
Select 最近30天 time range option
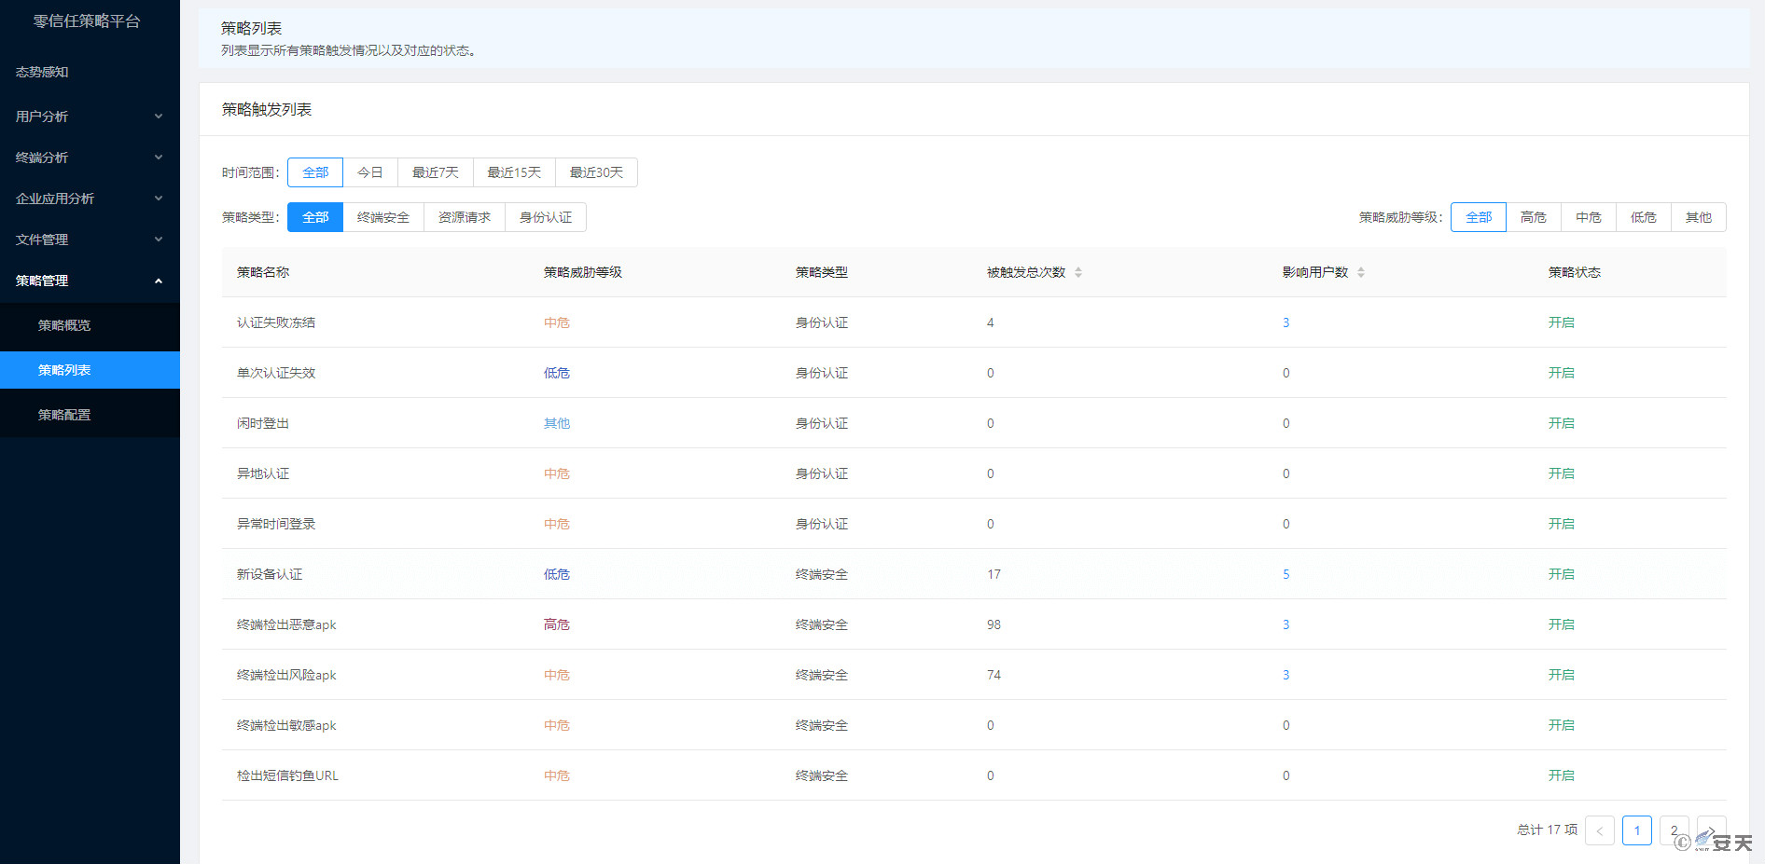(x=596, y=172)
